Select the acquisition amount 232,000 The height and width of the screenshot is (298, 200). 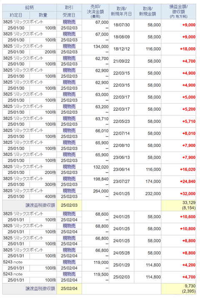tap(153, 194)
